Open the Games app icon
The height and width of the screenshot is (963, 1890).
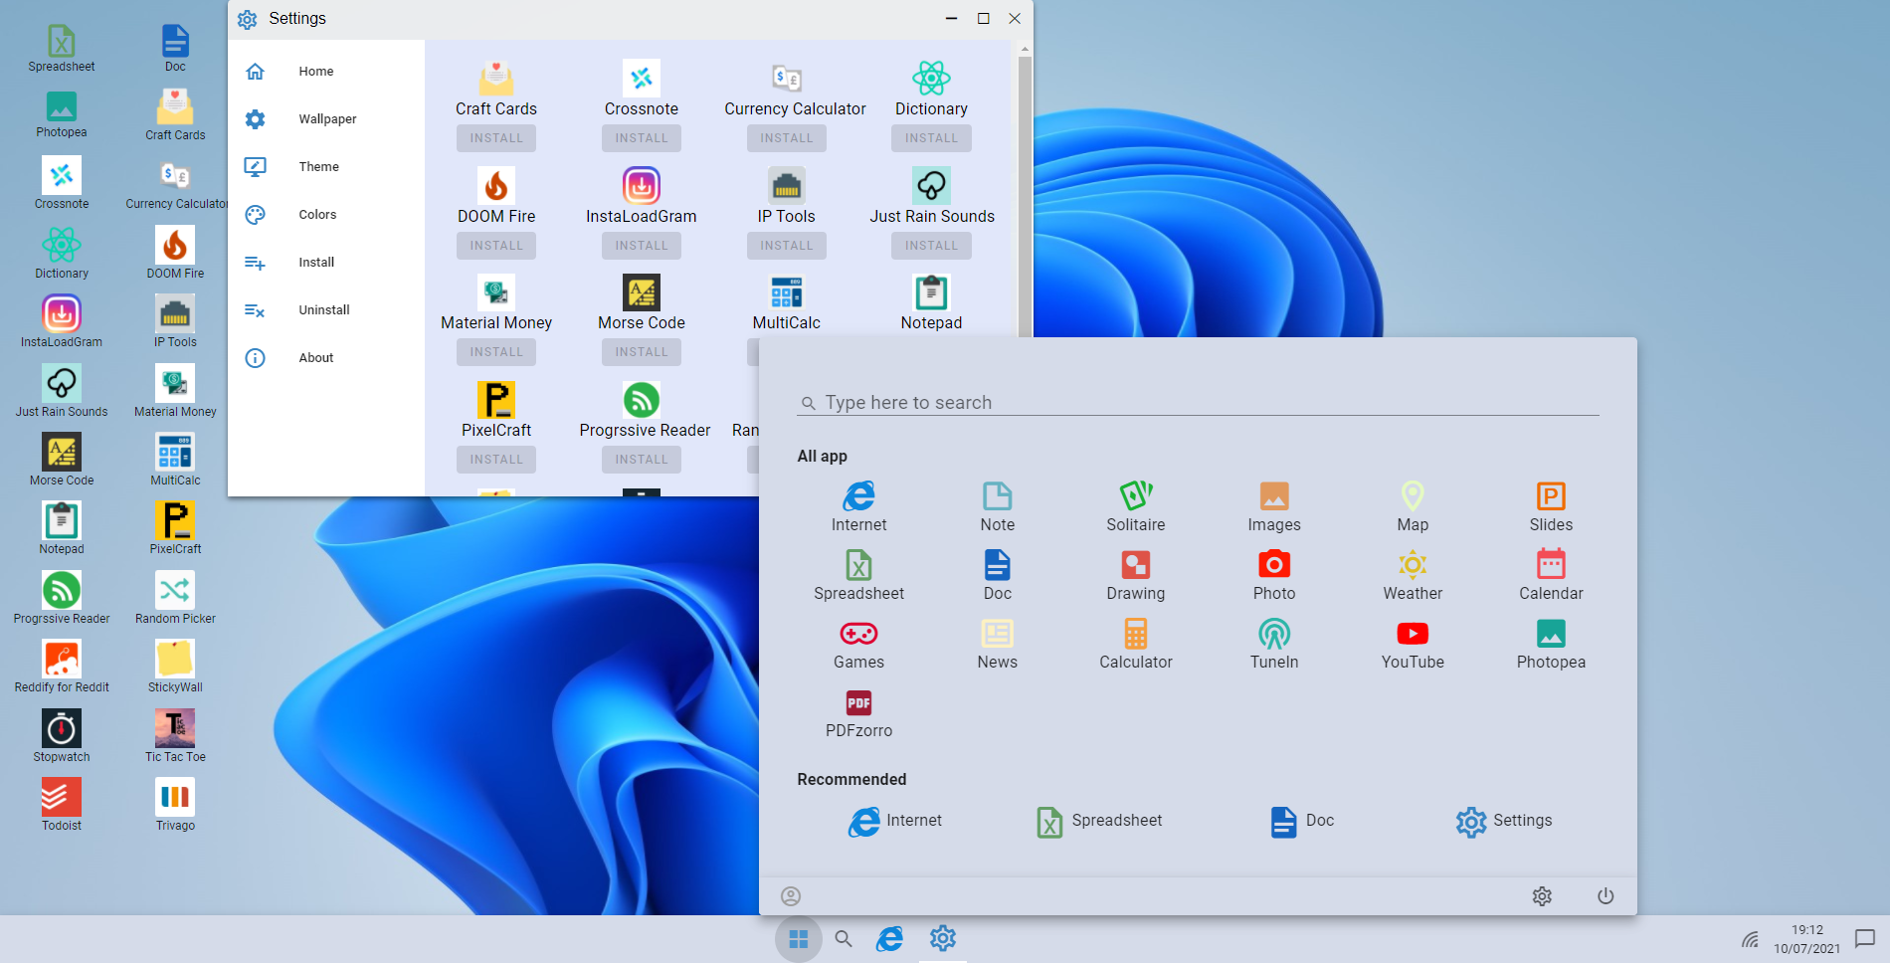[x=858, y=644]
